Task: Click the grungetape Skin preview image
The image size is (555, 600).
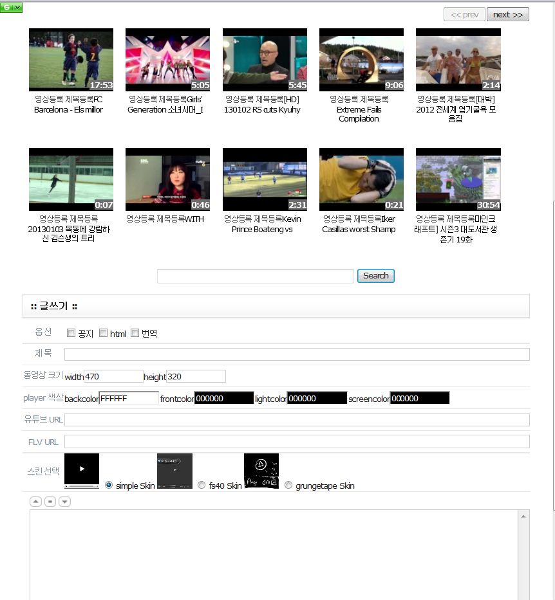Action: tap(261, 471)
